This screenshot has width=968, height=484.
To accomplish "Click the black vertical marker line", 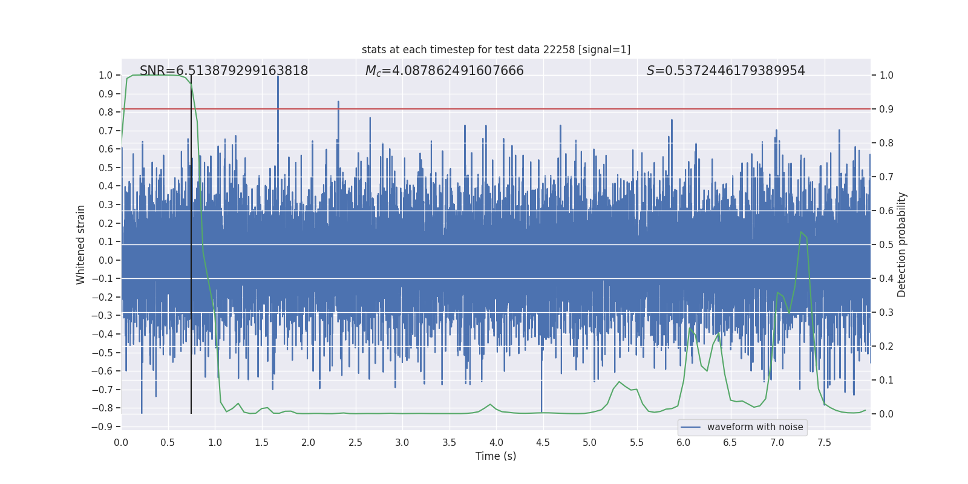I will pyautogui.click(x=191, y=302).
